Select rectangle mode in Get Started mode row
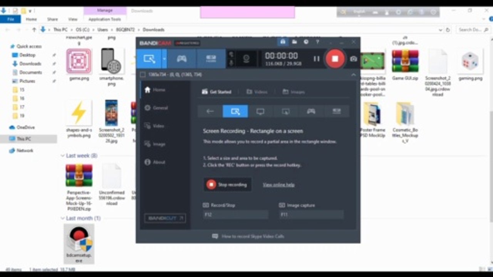The image size is (493, 277). pos(235,111)
